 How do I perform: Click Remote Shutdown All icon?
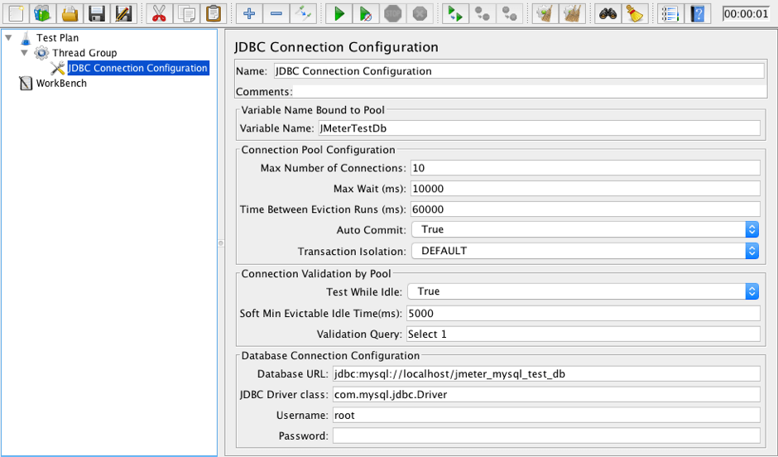tap(509, 13)
